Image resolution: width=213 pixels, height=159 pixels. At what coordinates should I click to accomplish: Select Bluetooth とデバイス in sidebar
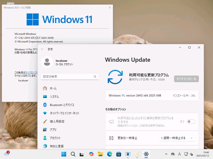tap(62, 105)
